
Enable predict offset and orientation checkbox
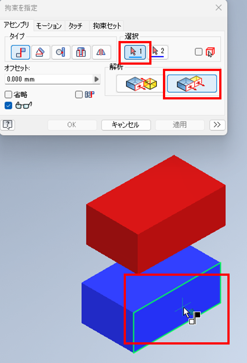(79, 95)
